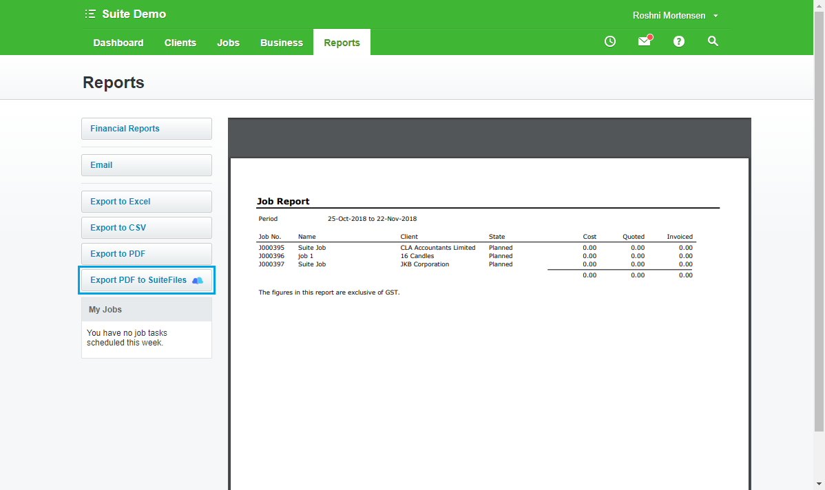Navigate to the Jobs tab
The image size is (825, 490).
click(x=228, y=42)
